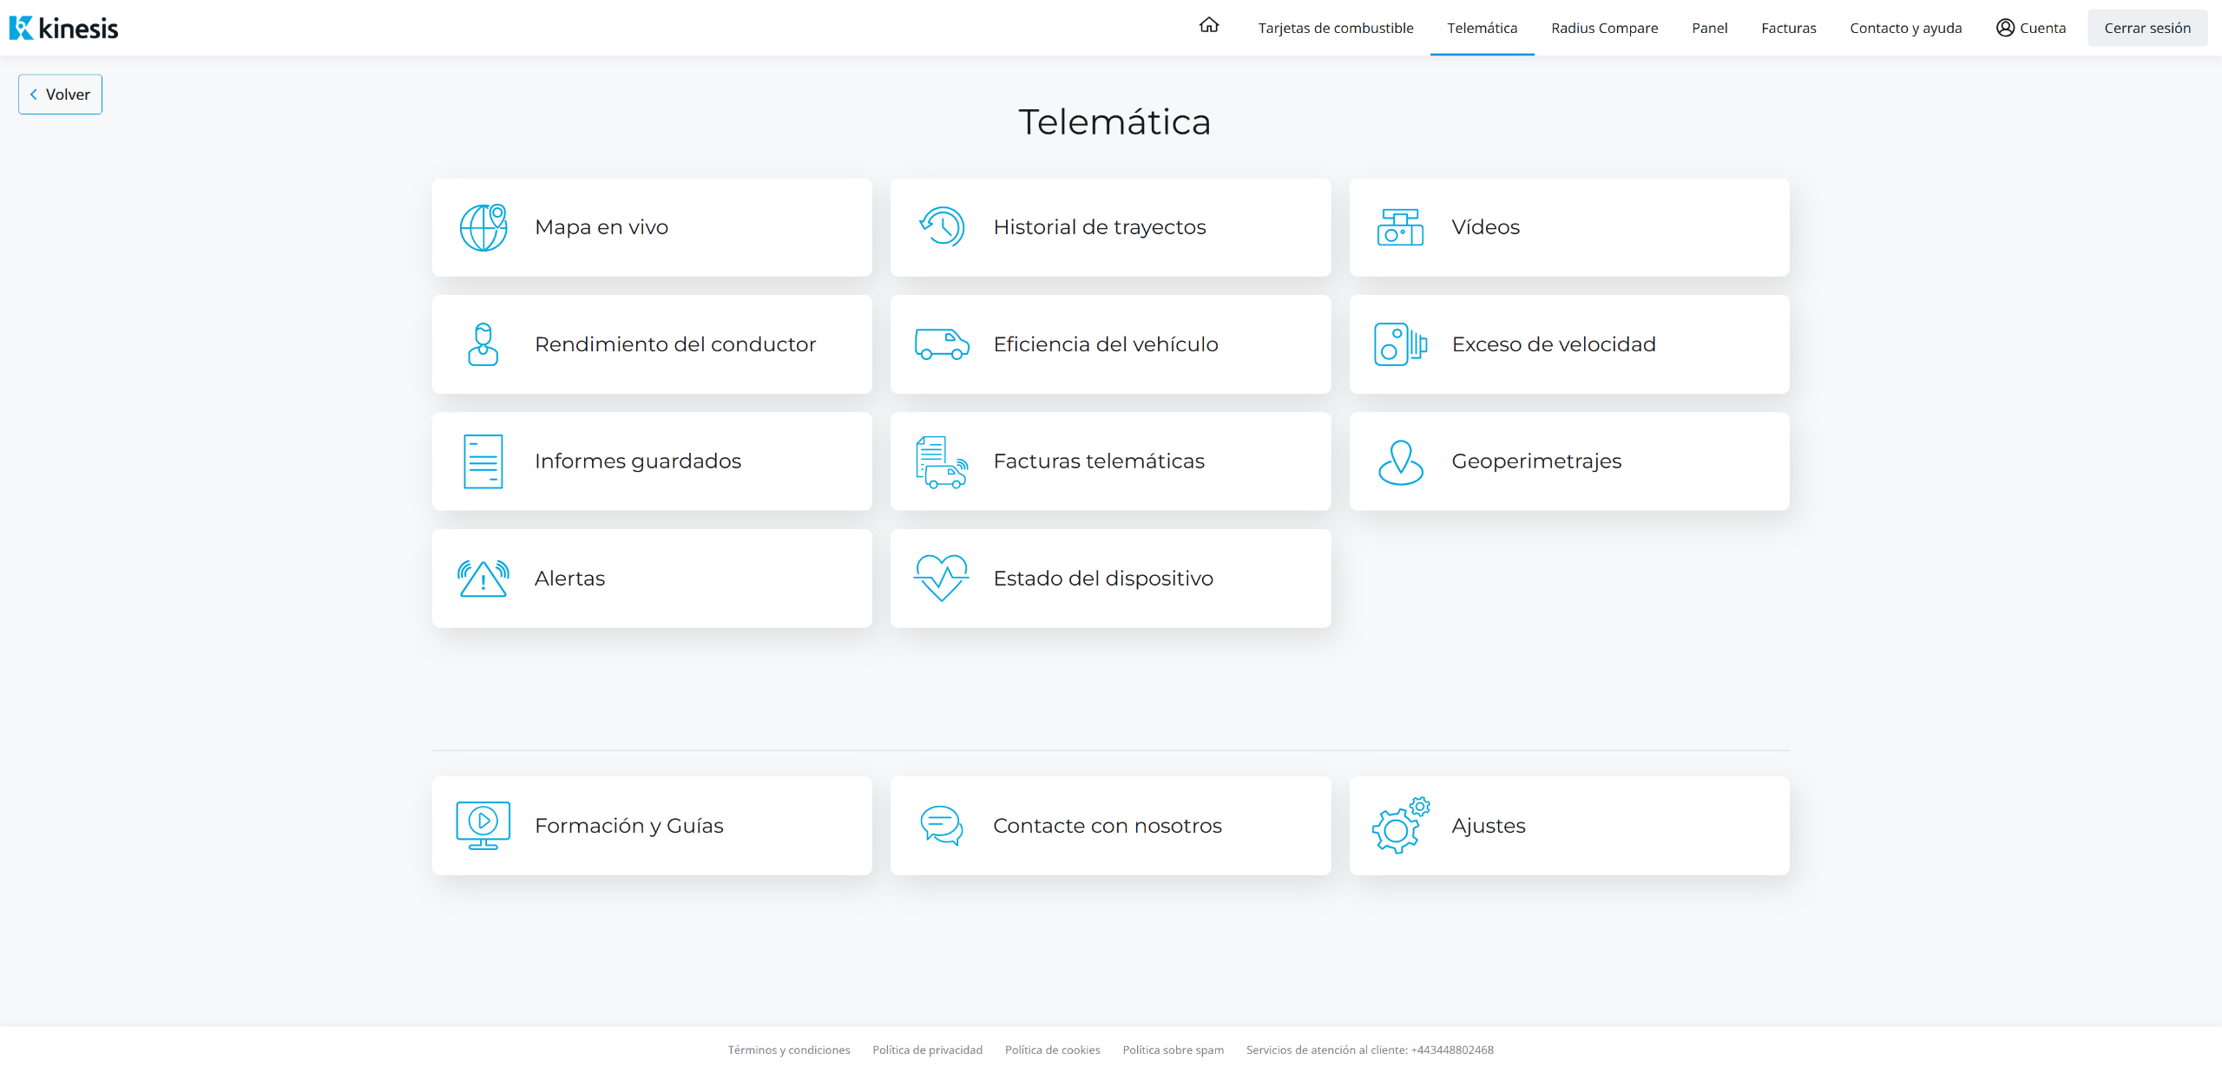
Task: Switch to Tarjetas de combustible menu
Action: pyautogui.click(x=1336, y=28)
